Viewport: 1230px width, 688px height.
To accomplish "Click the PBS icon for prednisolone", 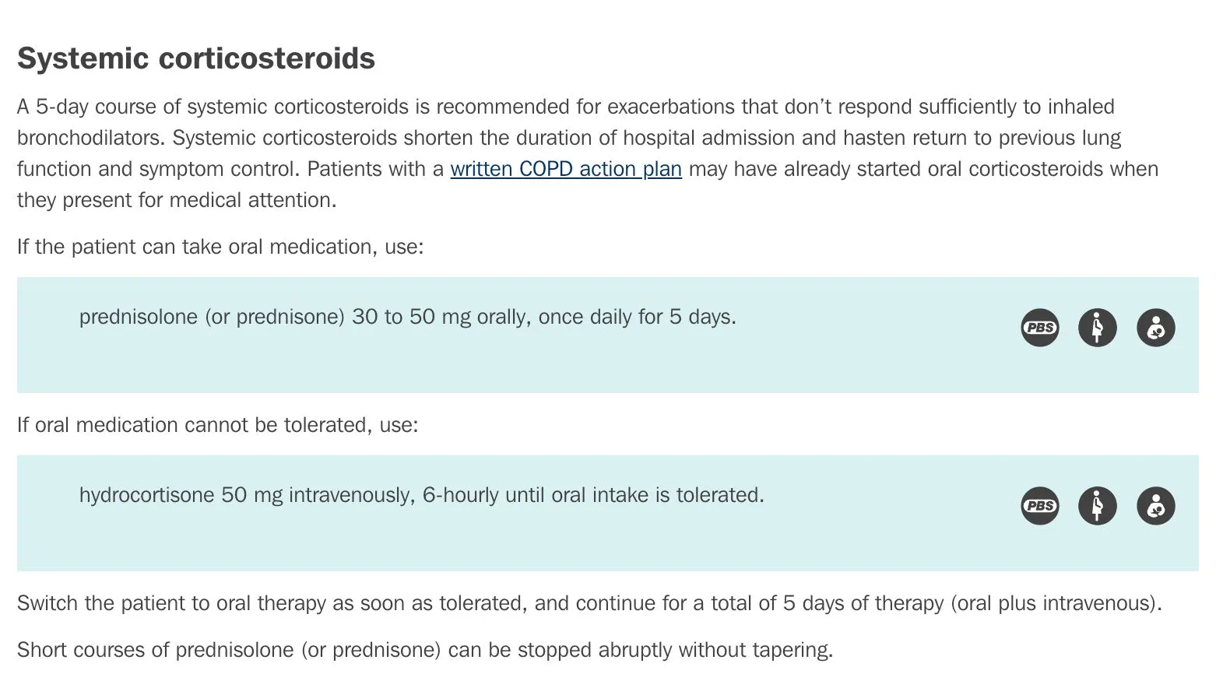I will point(1039,328).
